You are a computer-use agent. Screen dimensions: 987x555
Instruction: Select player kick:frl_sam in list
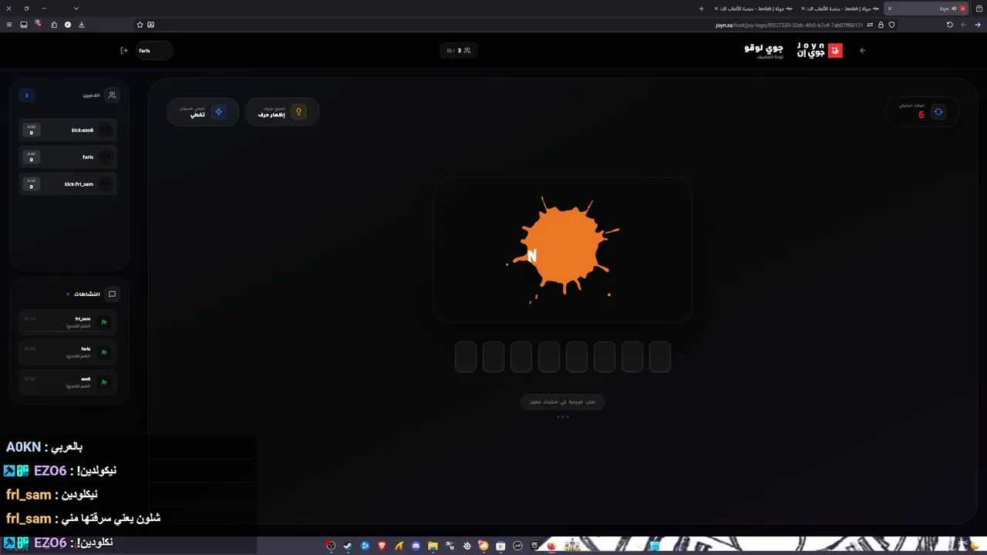(68, 184)
